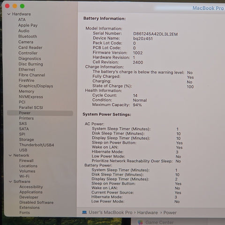The height and width of the screenshot is (225, 225).
Task: Open Disabled Software in the sidebar
Action: click(x=37, y=202)
